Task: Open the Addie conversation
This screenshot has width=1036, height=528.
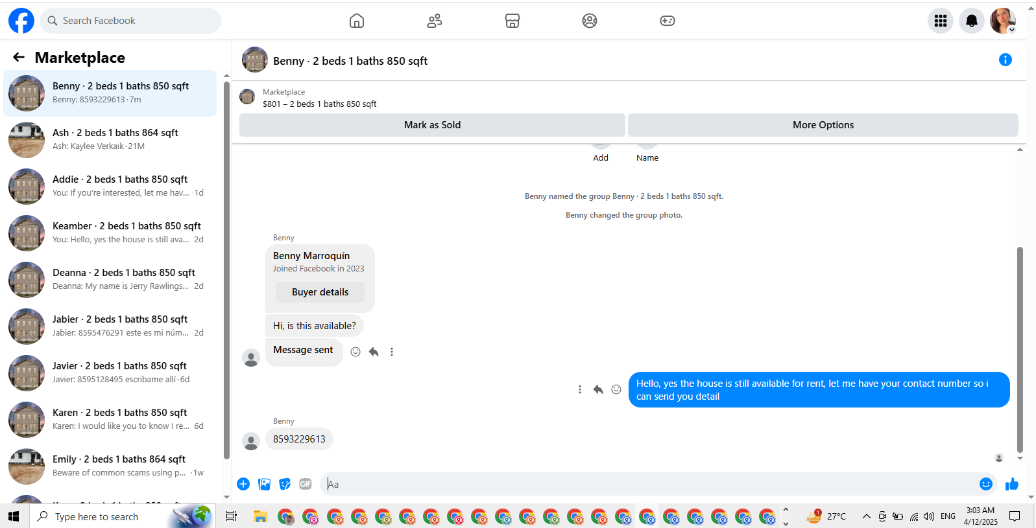Action: (110, 187)
